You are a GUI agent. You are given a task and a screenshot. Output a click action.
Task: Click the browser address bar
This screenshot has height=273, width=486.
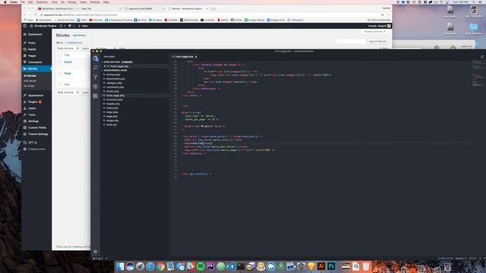[x=211, y=14]
